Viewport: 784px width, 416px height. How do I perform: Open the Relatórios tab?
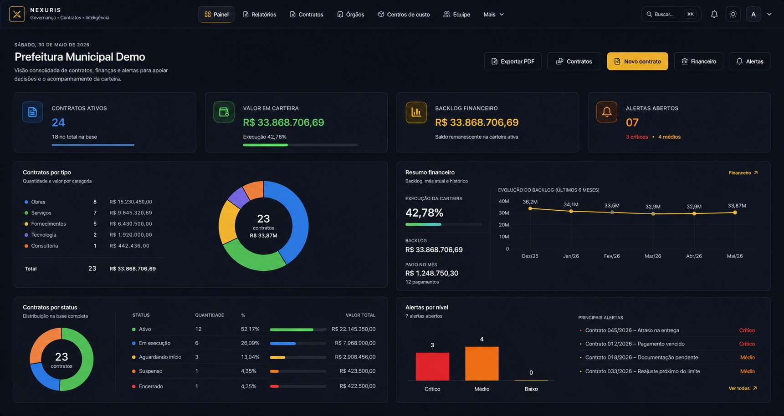tap(260, 15)
